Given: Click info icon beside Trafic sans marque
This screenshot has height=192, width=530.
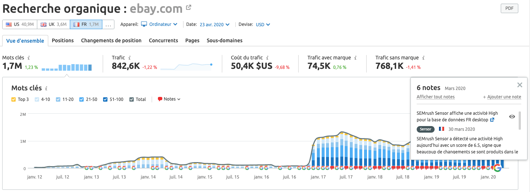Looking at the screenshot, I should (423, 58).
